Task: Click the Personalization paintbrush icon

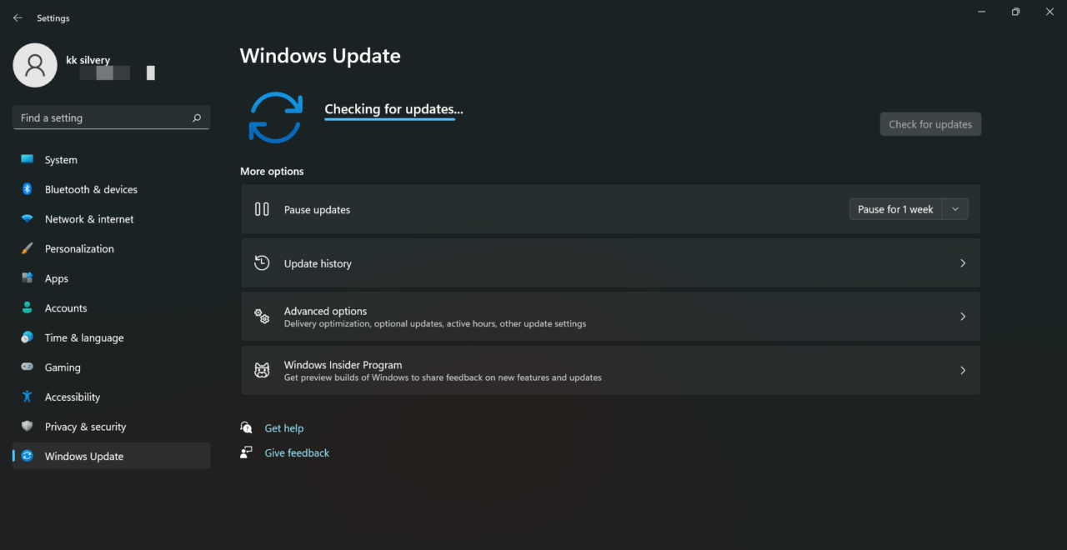Action: (28, 248)
